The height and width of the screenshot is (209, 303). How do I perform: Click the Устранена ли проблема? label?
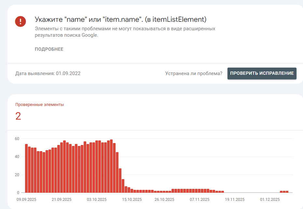coord(194,73)
